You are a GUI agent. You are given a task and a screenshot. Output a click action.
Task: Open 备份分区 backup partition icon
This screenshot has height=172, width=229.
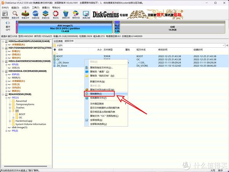tap(76, 14)
